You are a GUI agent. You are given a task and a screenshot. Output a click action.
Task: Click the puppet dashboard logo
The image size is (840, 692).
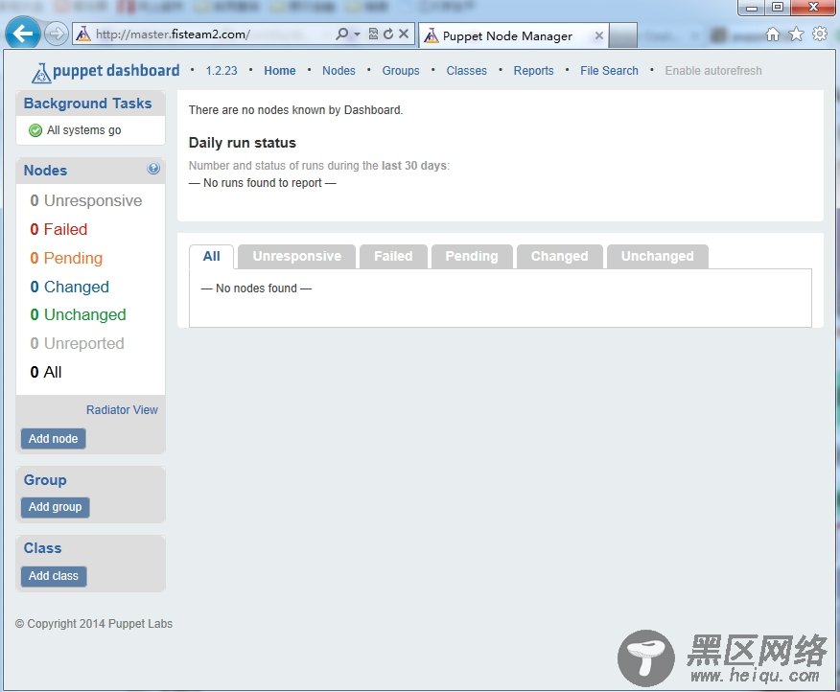click(105, 71)
